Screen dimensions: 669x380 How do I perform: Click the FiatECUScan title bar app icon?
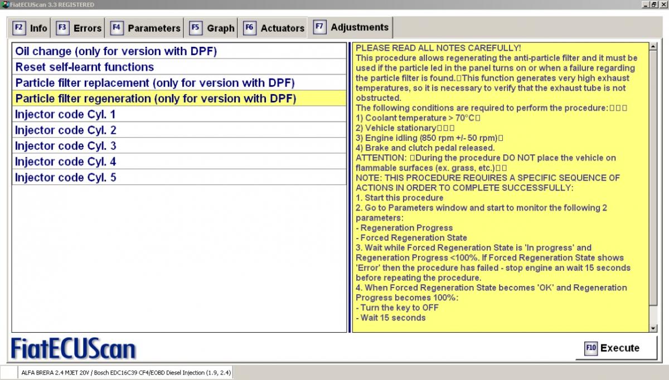(5, 4)
